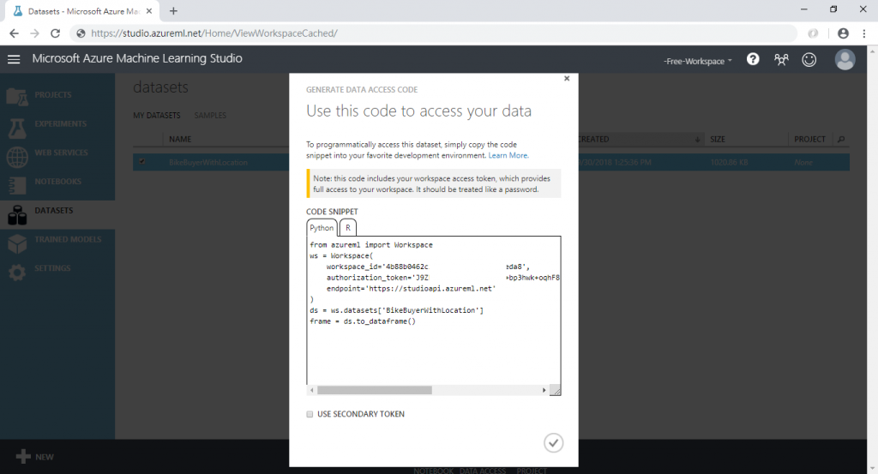Sort by Created column arrow
This screenshot has height=474, width=878.
coord(697,140)
